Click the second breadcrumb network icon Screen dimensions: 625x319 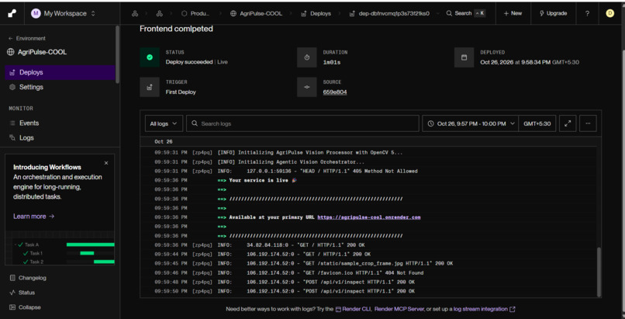click(x=160, y=13)
